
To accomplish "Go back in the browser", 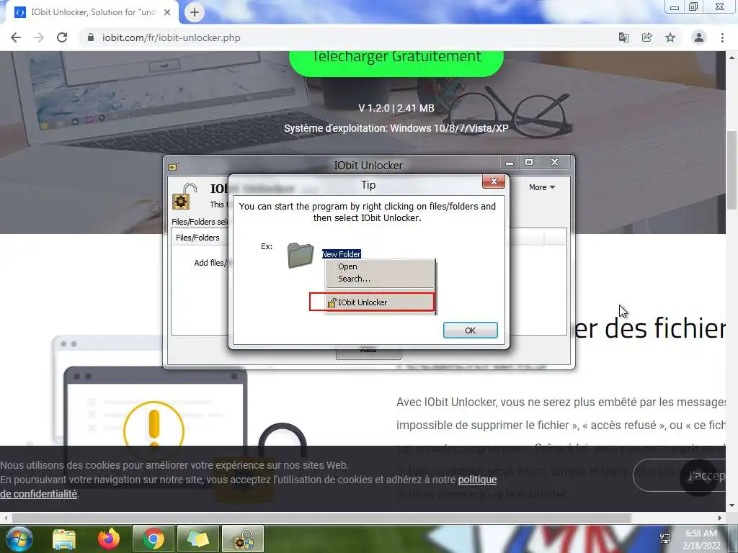I will [x=16, y=37].
